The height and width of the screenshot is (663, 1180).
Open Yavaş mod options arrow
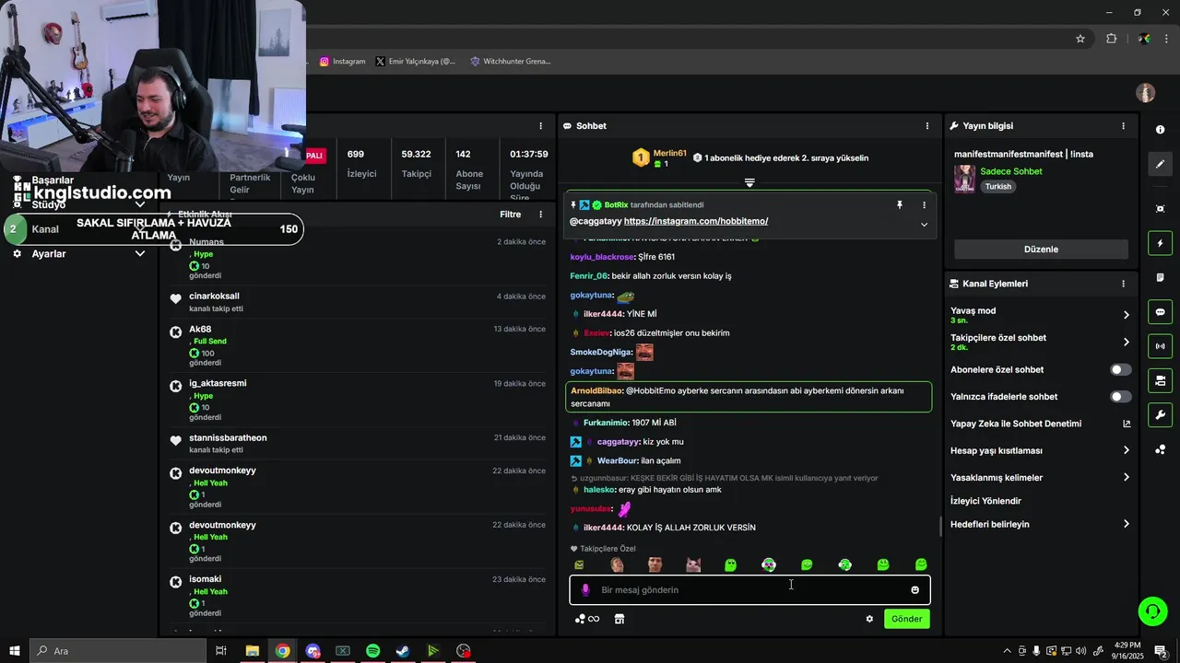click(1126, 315)
